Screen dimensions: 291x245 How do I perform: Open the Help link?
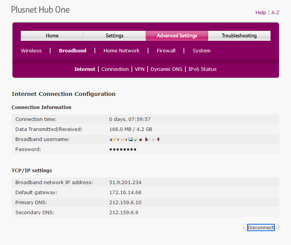(261, 13)
